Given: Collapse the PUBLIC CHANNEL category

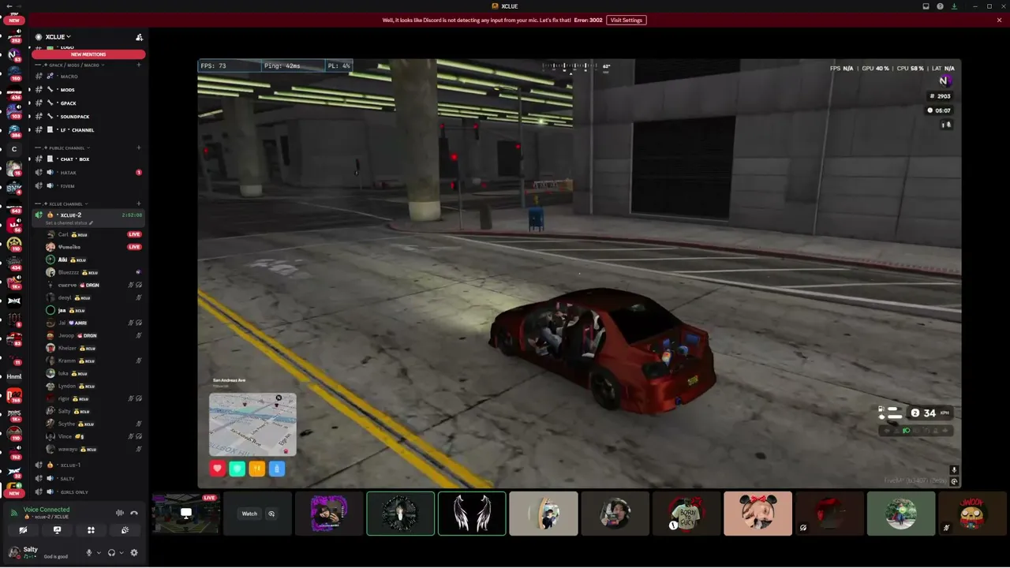Looking at the screenshot, I should click(x=63, y=148).
